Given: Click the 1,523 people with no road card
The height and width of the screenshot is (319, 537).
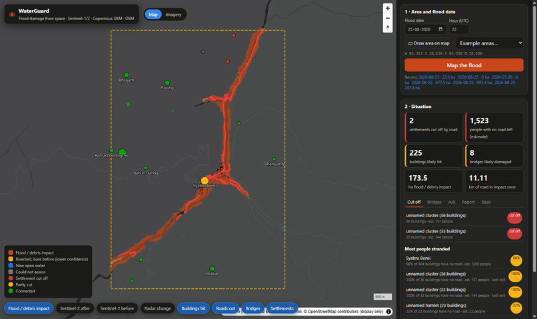Looking at the screenshot, I should click(x=494, y=127).
